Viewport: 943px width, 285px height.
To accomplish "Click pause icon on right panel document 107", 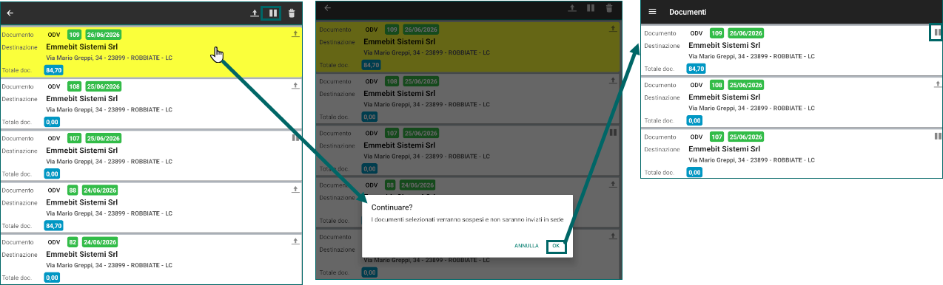I will tap(938, 136).
